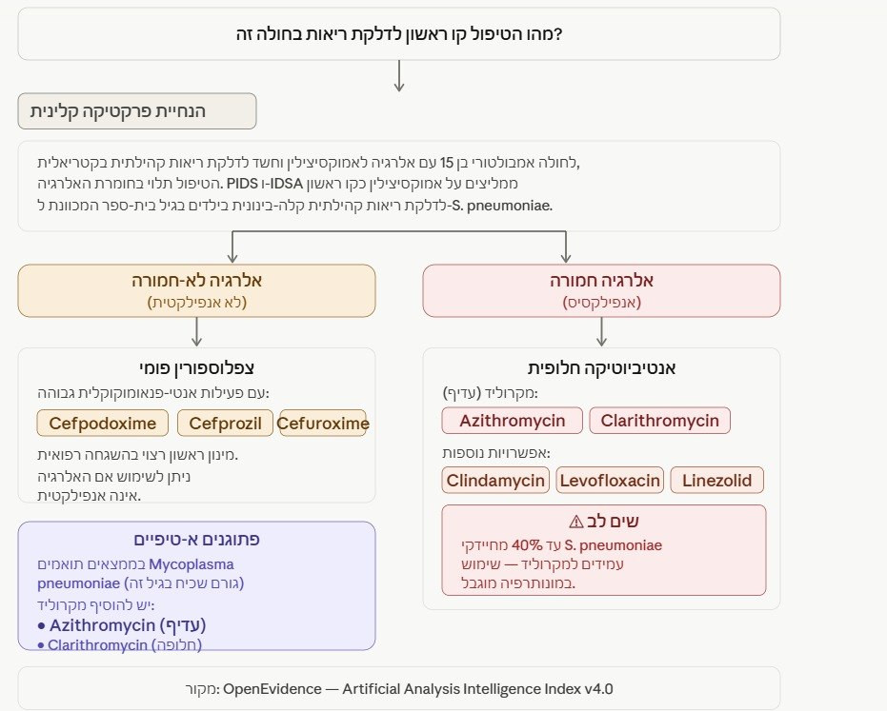
Task: Click the Levofloxacin option chip
Action: pyautogui.click(x=610, y=481)
